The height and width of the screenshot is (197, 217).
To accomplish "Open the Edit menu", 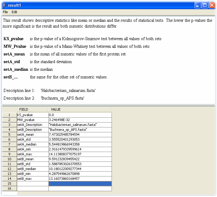I will pyautogui.click(x=14, y=12).
